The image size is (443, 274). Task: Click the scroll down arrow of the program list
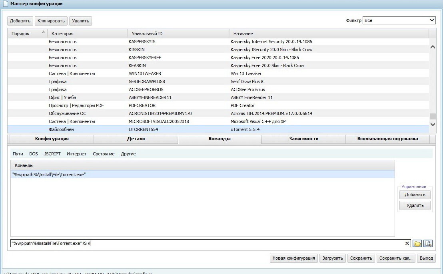click(433, 124)
